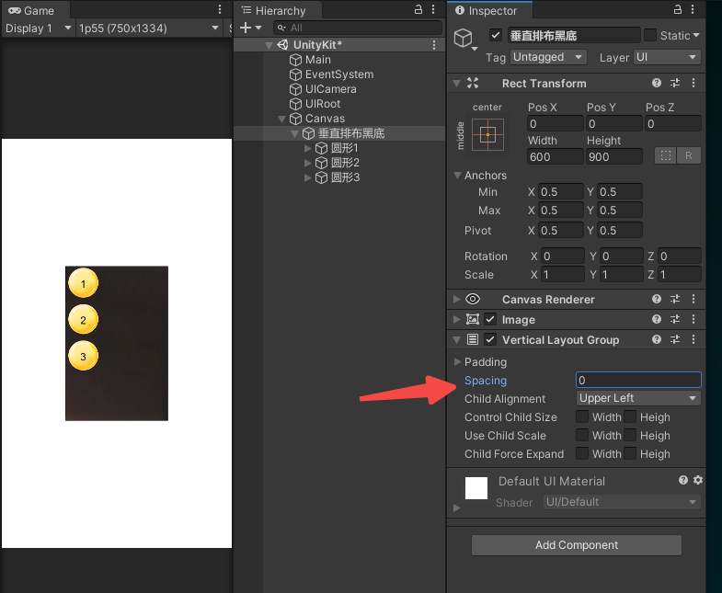
Task: Open Vertical Layout Group presets
Action: (675, 339)
